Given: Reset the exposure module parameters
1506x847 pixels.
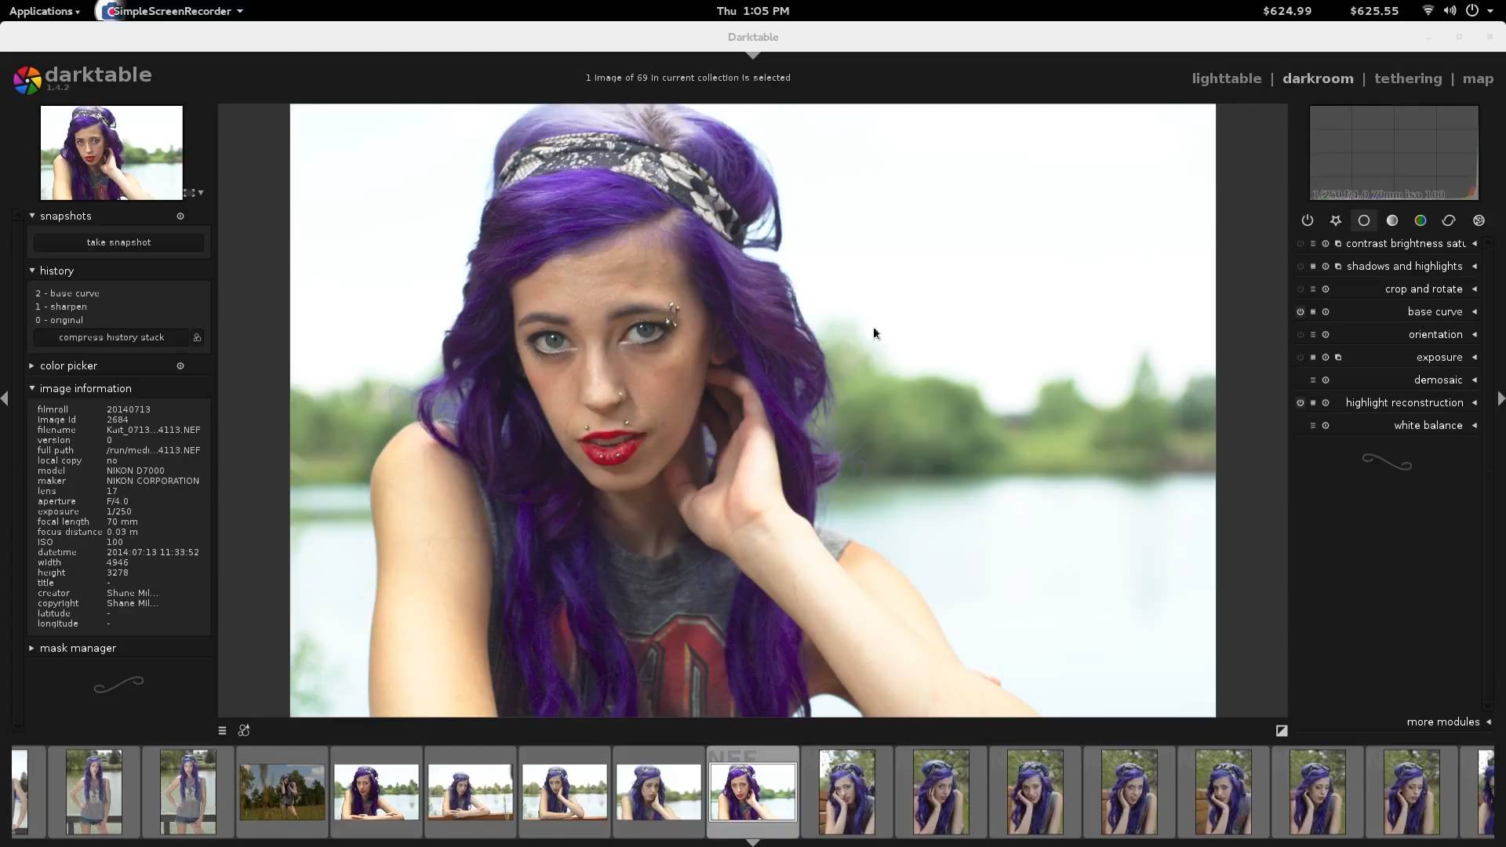Looking at the screenshot, I should point(1326,358).
